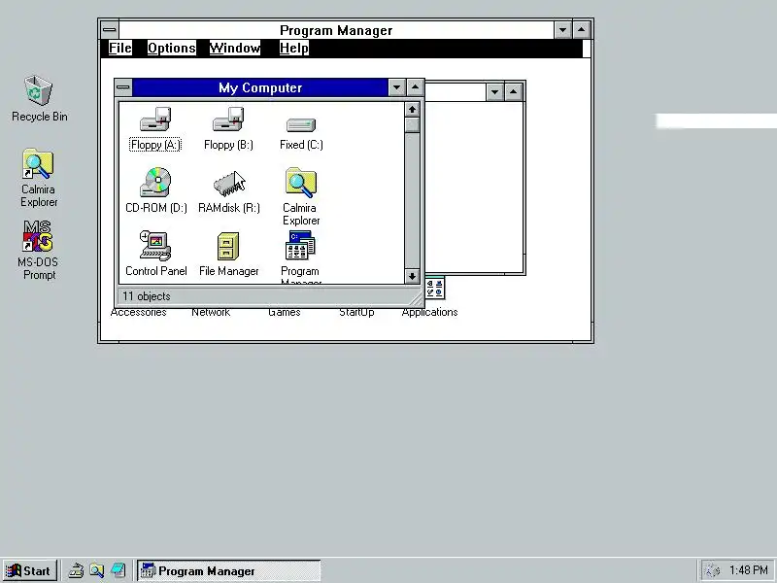The image size is (777, 583).
Task: Open the Help menu in Program Manager
Action: click(x=294, y=48)
